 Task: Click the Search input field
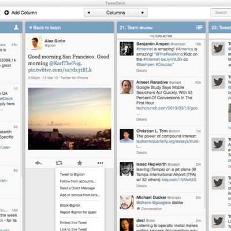(x=221, y=13)
